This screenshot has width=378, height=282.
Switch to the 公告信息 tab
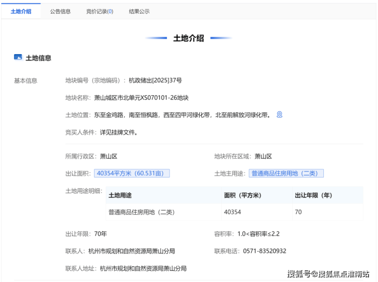pyautogui.click(x=60, y=11)
